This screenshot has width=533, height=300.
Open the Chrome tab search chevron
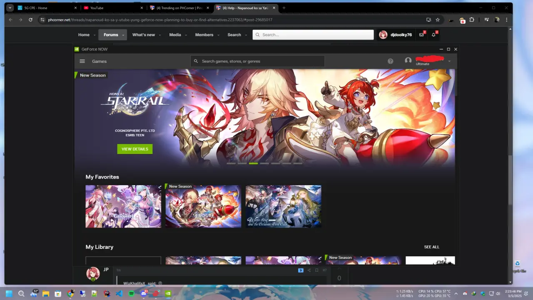point(10,8)
